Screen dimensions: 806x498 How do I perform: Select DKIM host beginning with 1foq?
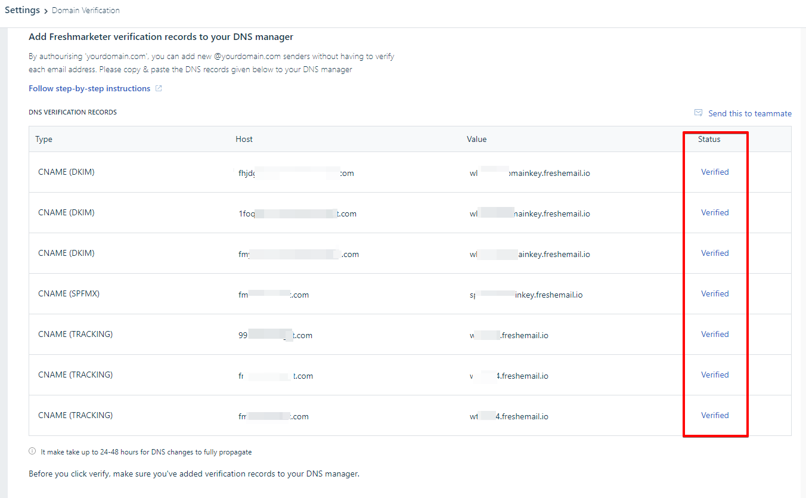(x=297, y=214)
